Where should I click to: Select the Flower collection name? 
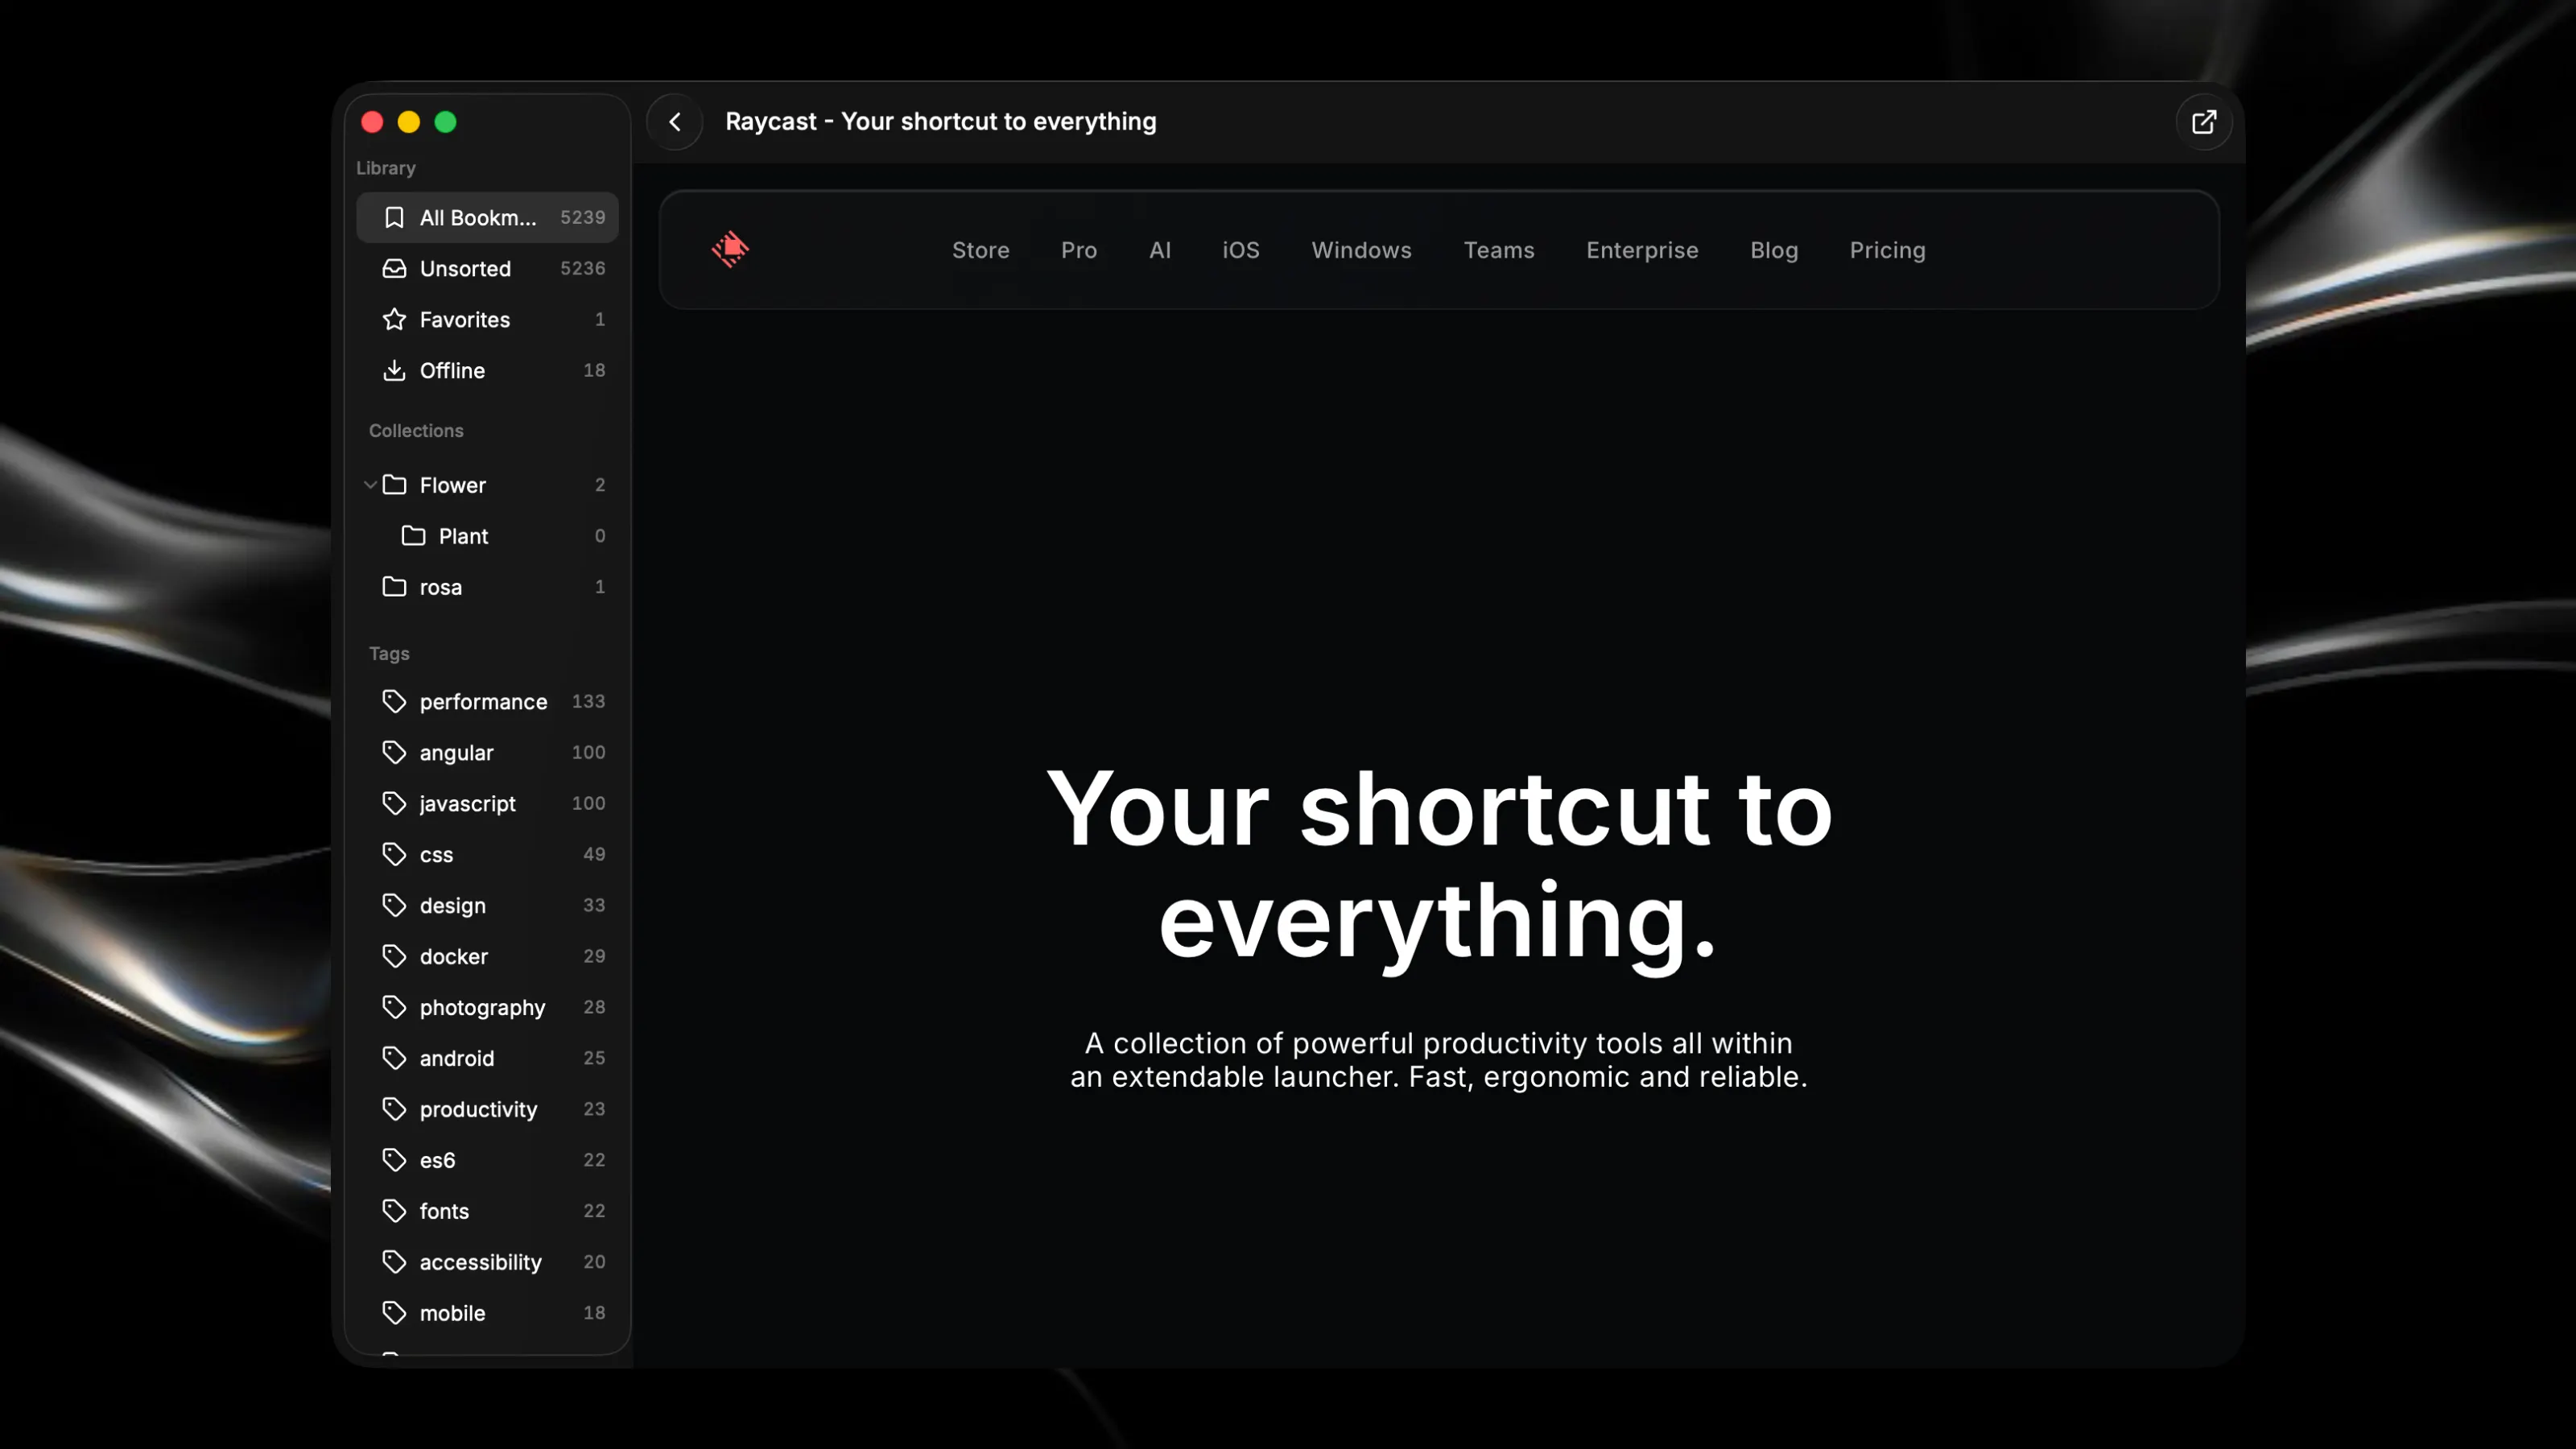point(453,485)
